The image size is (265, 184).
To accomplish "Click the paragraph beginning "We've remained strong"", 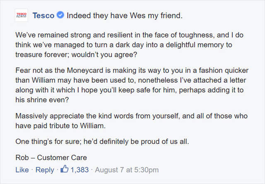I will click(x=132, y=45).
